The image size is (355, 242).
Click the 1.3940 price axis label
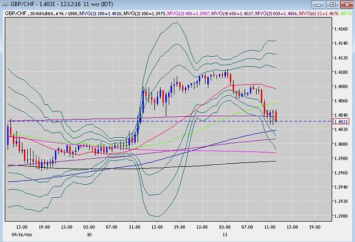[x=341, y=187]
